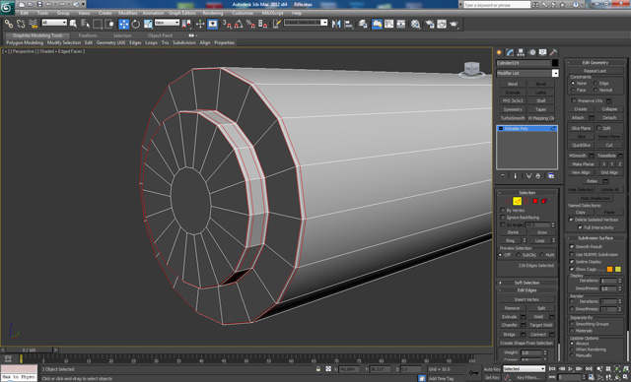This screenshot has width=631, height=382.
Task: Open the selection filter All dropdown
Action: coord(54,23)
